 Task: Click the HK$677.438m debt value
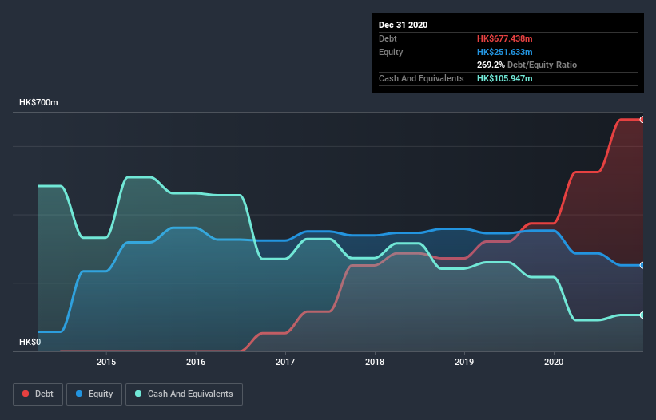pos(504,38)
